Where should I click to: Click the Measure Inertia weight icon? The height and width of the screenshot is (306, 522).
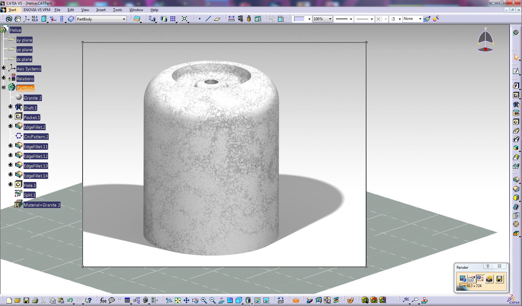tap(249, 19)
